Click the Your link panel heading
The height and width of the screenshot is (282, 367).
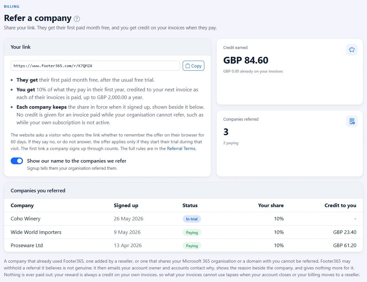click(21, 47)
